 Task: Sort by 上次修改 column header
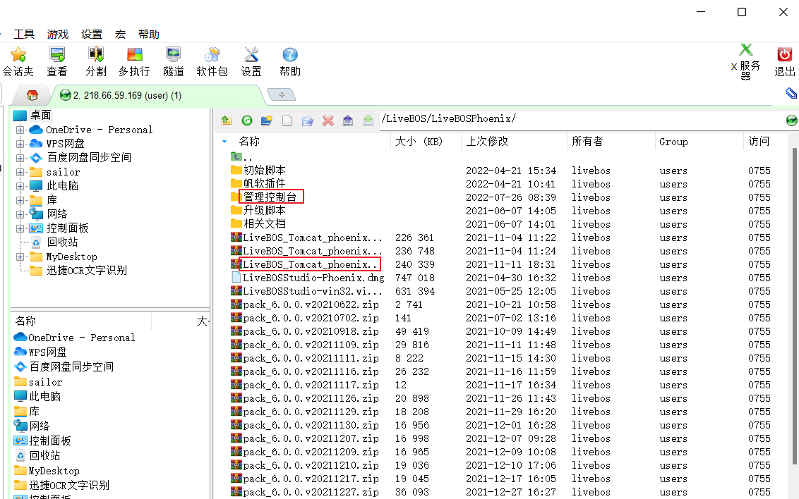click(x=486, y=142)
